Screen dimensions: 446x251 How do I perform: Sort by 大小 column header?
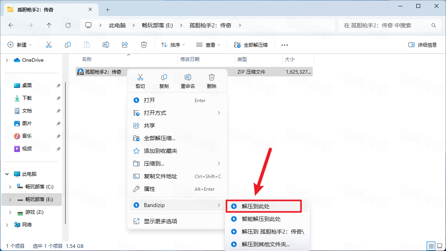click(x=289, y=59)
